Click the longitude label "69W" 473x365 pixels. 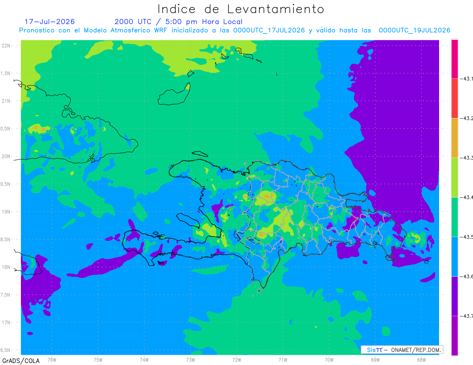point(375,359)
